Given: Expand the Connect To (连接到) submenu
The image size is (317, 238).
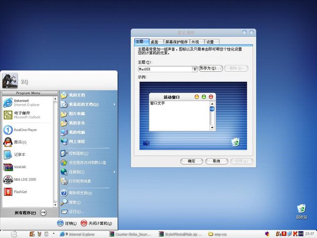Looking at the screenshot, I should tap(88, 172).
